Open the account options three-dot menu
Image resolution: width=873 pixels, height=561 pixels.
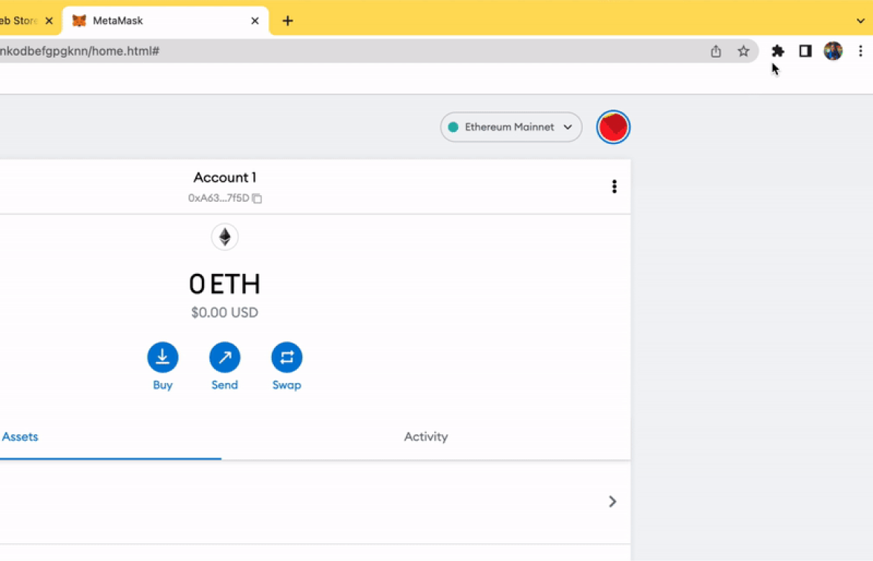[x=614, y=186]
